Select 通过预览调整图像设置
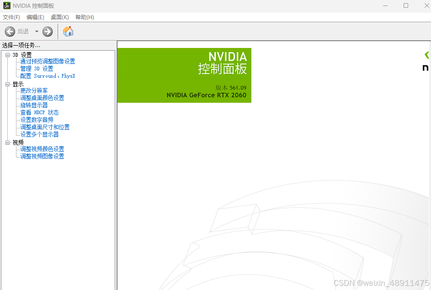The height and width of the screenshot is (290, 431). (48, 61)
